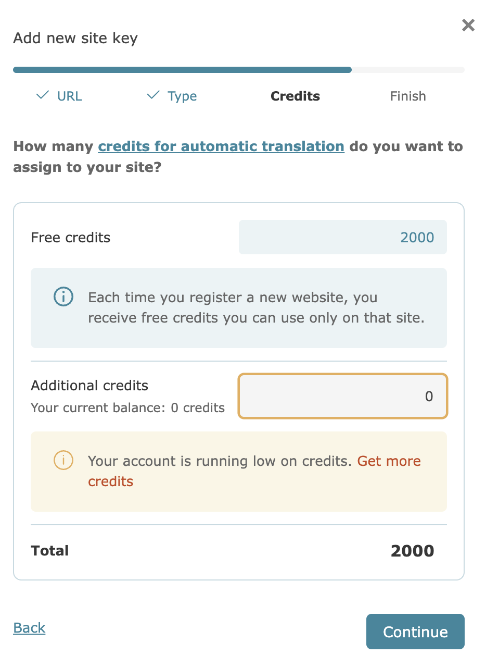Screen dimensions: 486x667
Task: Go Back to the previous step
Action: (30, 628)
